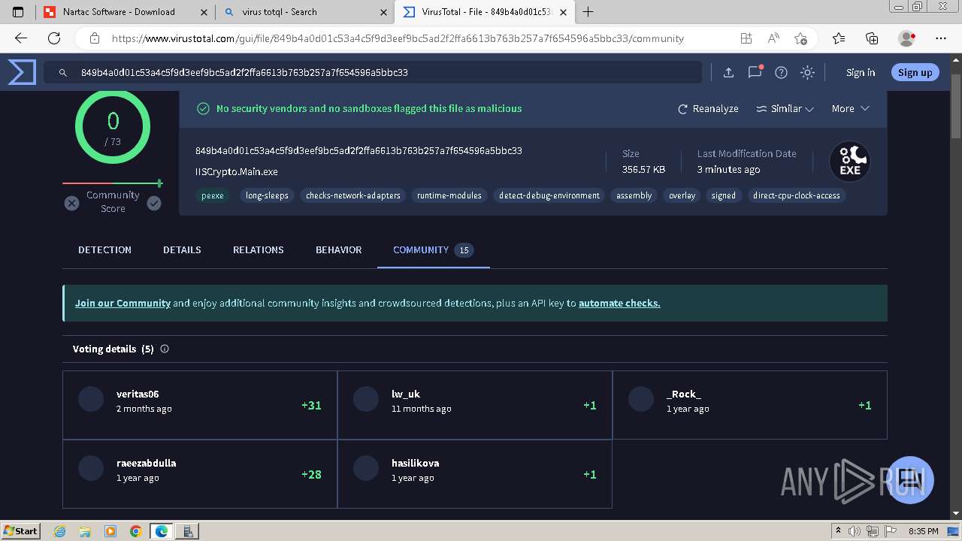Show hidden tray icons arrow
Viewport: 962px width, 541px height.
coord(838,530)
